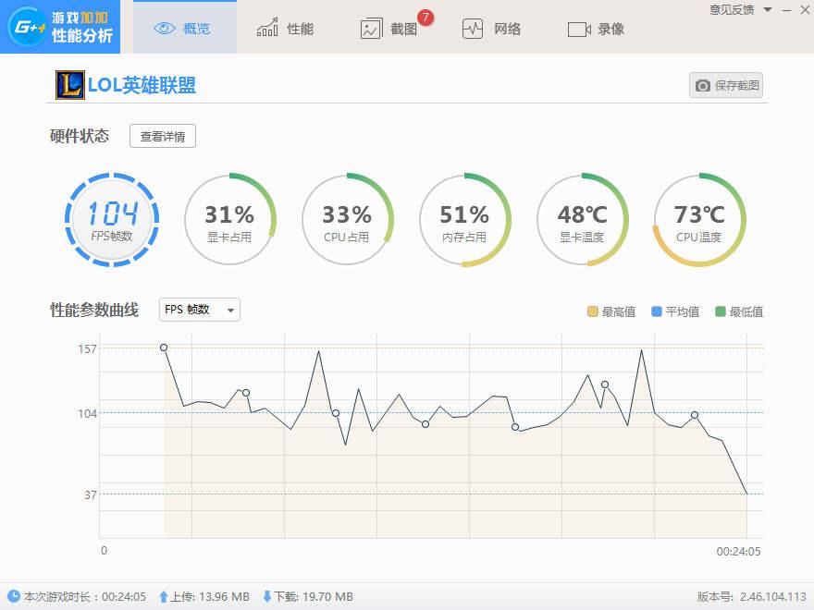
Task: Click the 版本号: 2.46.104.113 text
Action: coord(752,596)
